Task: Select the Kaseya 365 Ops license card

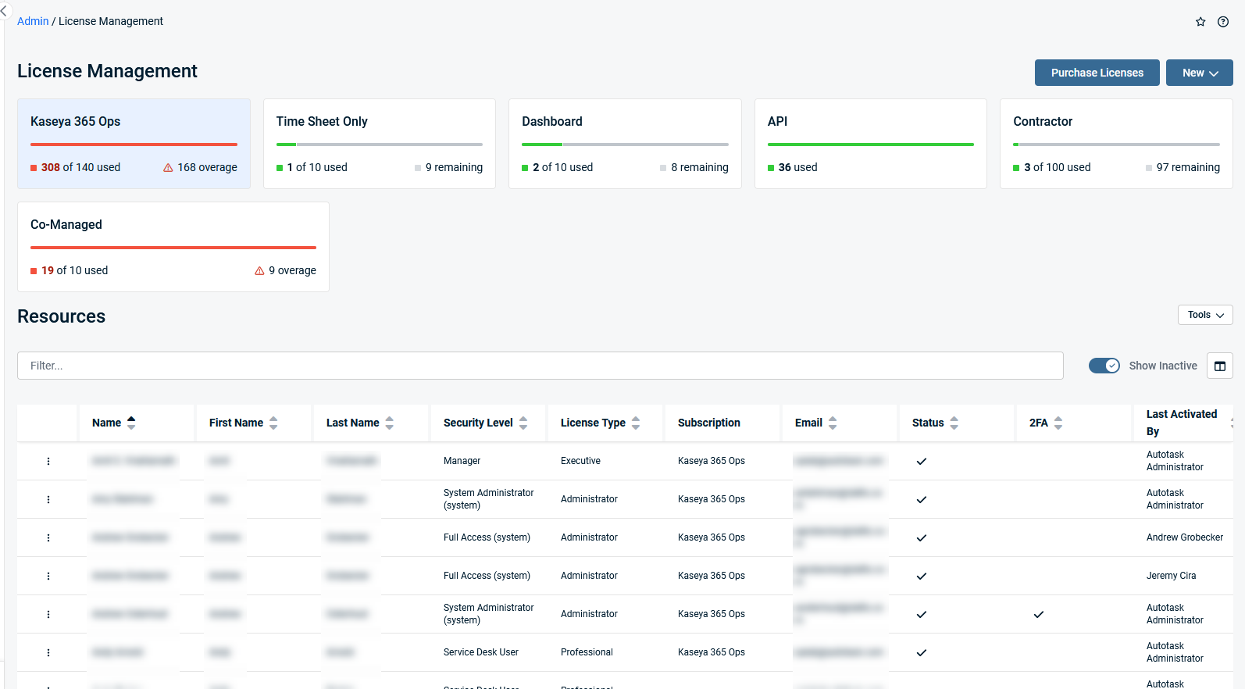Action: pyautogui.click(x=134, y=144)
